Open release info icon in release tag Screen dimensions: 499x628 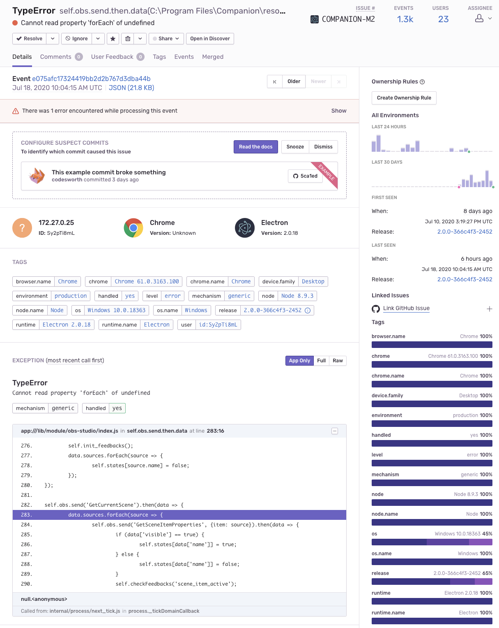308,311
